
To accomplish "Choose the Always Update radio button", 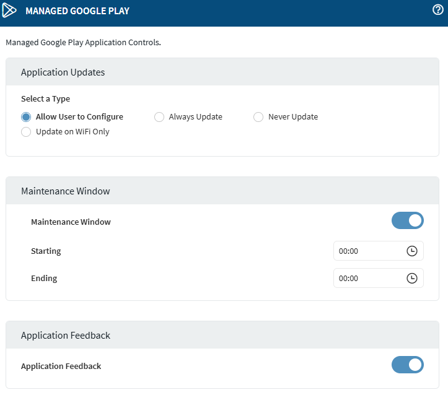I will (x=159, y=117).
